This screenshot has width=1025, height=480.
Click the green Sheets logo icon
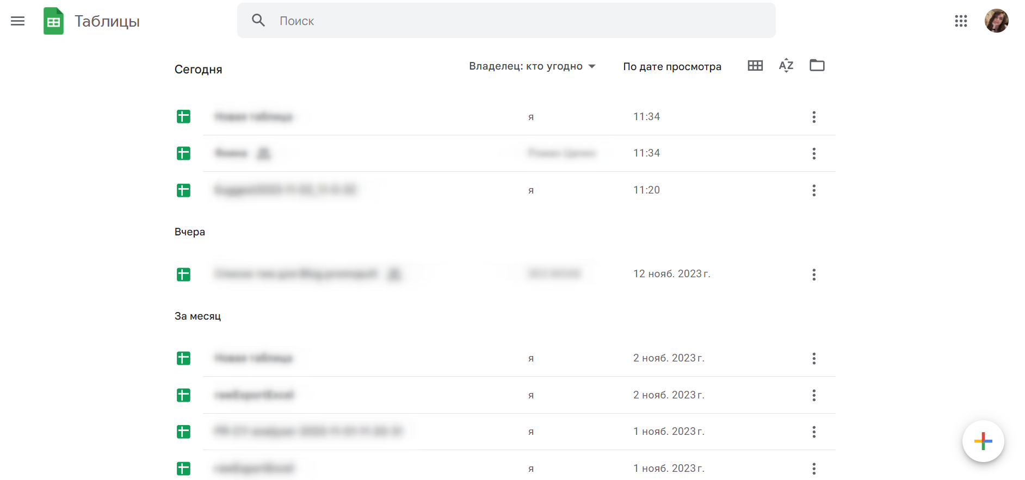click(53, 21)
